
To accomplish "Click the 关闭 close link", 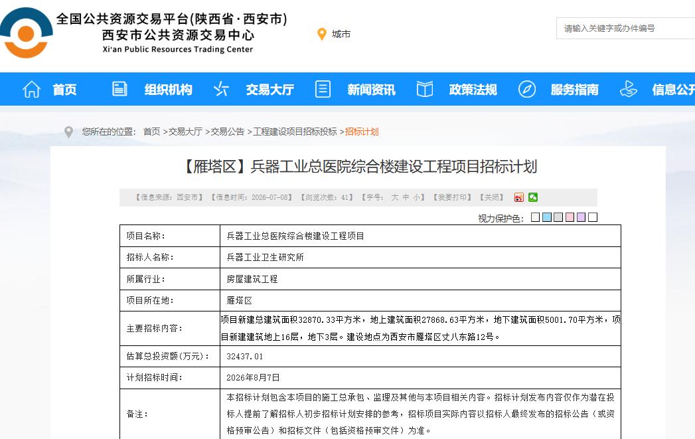I will click(492, 197).
